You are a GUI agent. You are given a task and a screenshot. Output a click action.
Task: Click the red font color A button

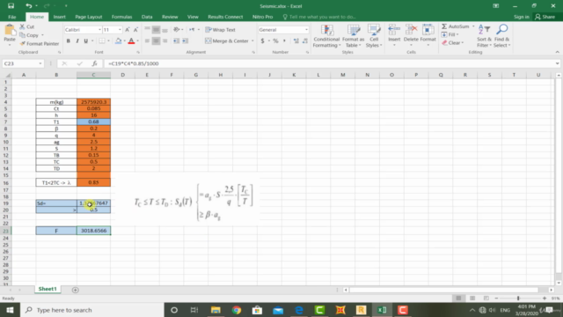[x=131, y=41]
